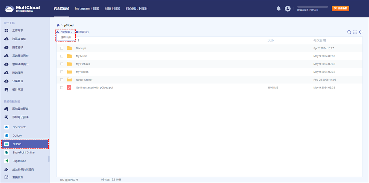The height and width of the screenshot is (183, 369).
Task: Open the user account avatar menu
Action: pyautogui.click(x=288, y=9)
